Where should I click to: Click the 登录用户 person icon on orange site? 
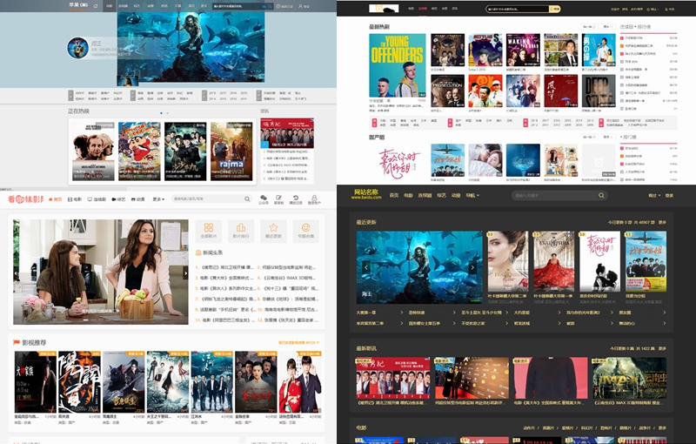314,199
